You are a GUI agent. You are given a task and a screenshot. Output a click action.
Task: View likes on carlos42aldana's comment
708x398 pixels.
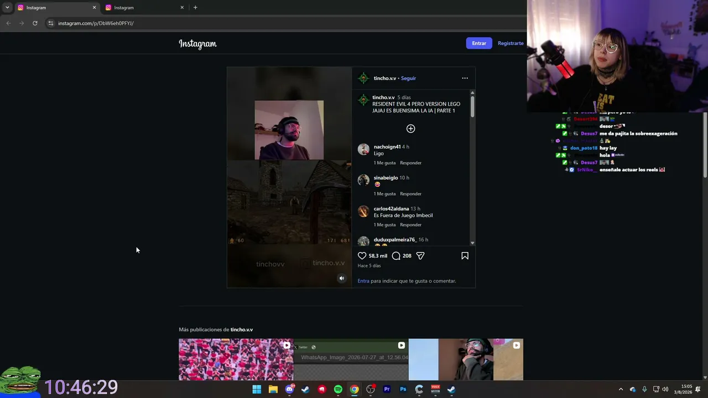point(384,225)
